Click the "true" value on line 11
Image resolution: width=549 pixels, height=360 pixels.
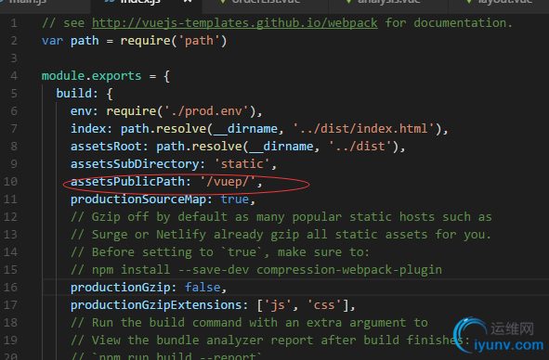click(x=235, y=199)
